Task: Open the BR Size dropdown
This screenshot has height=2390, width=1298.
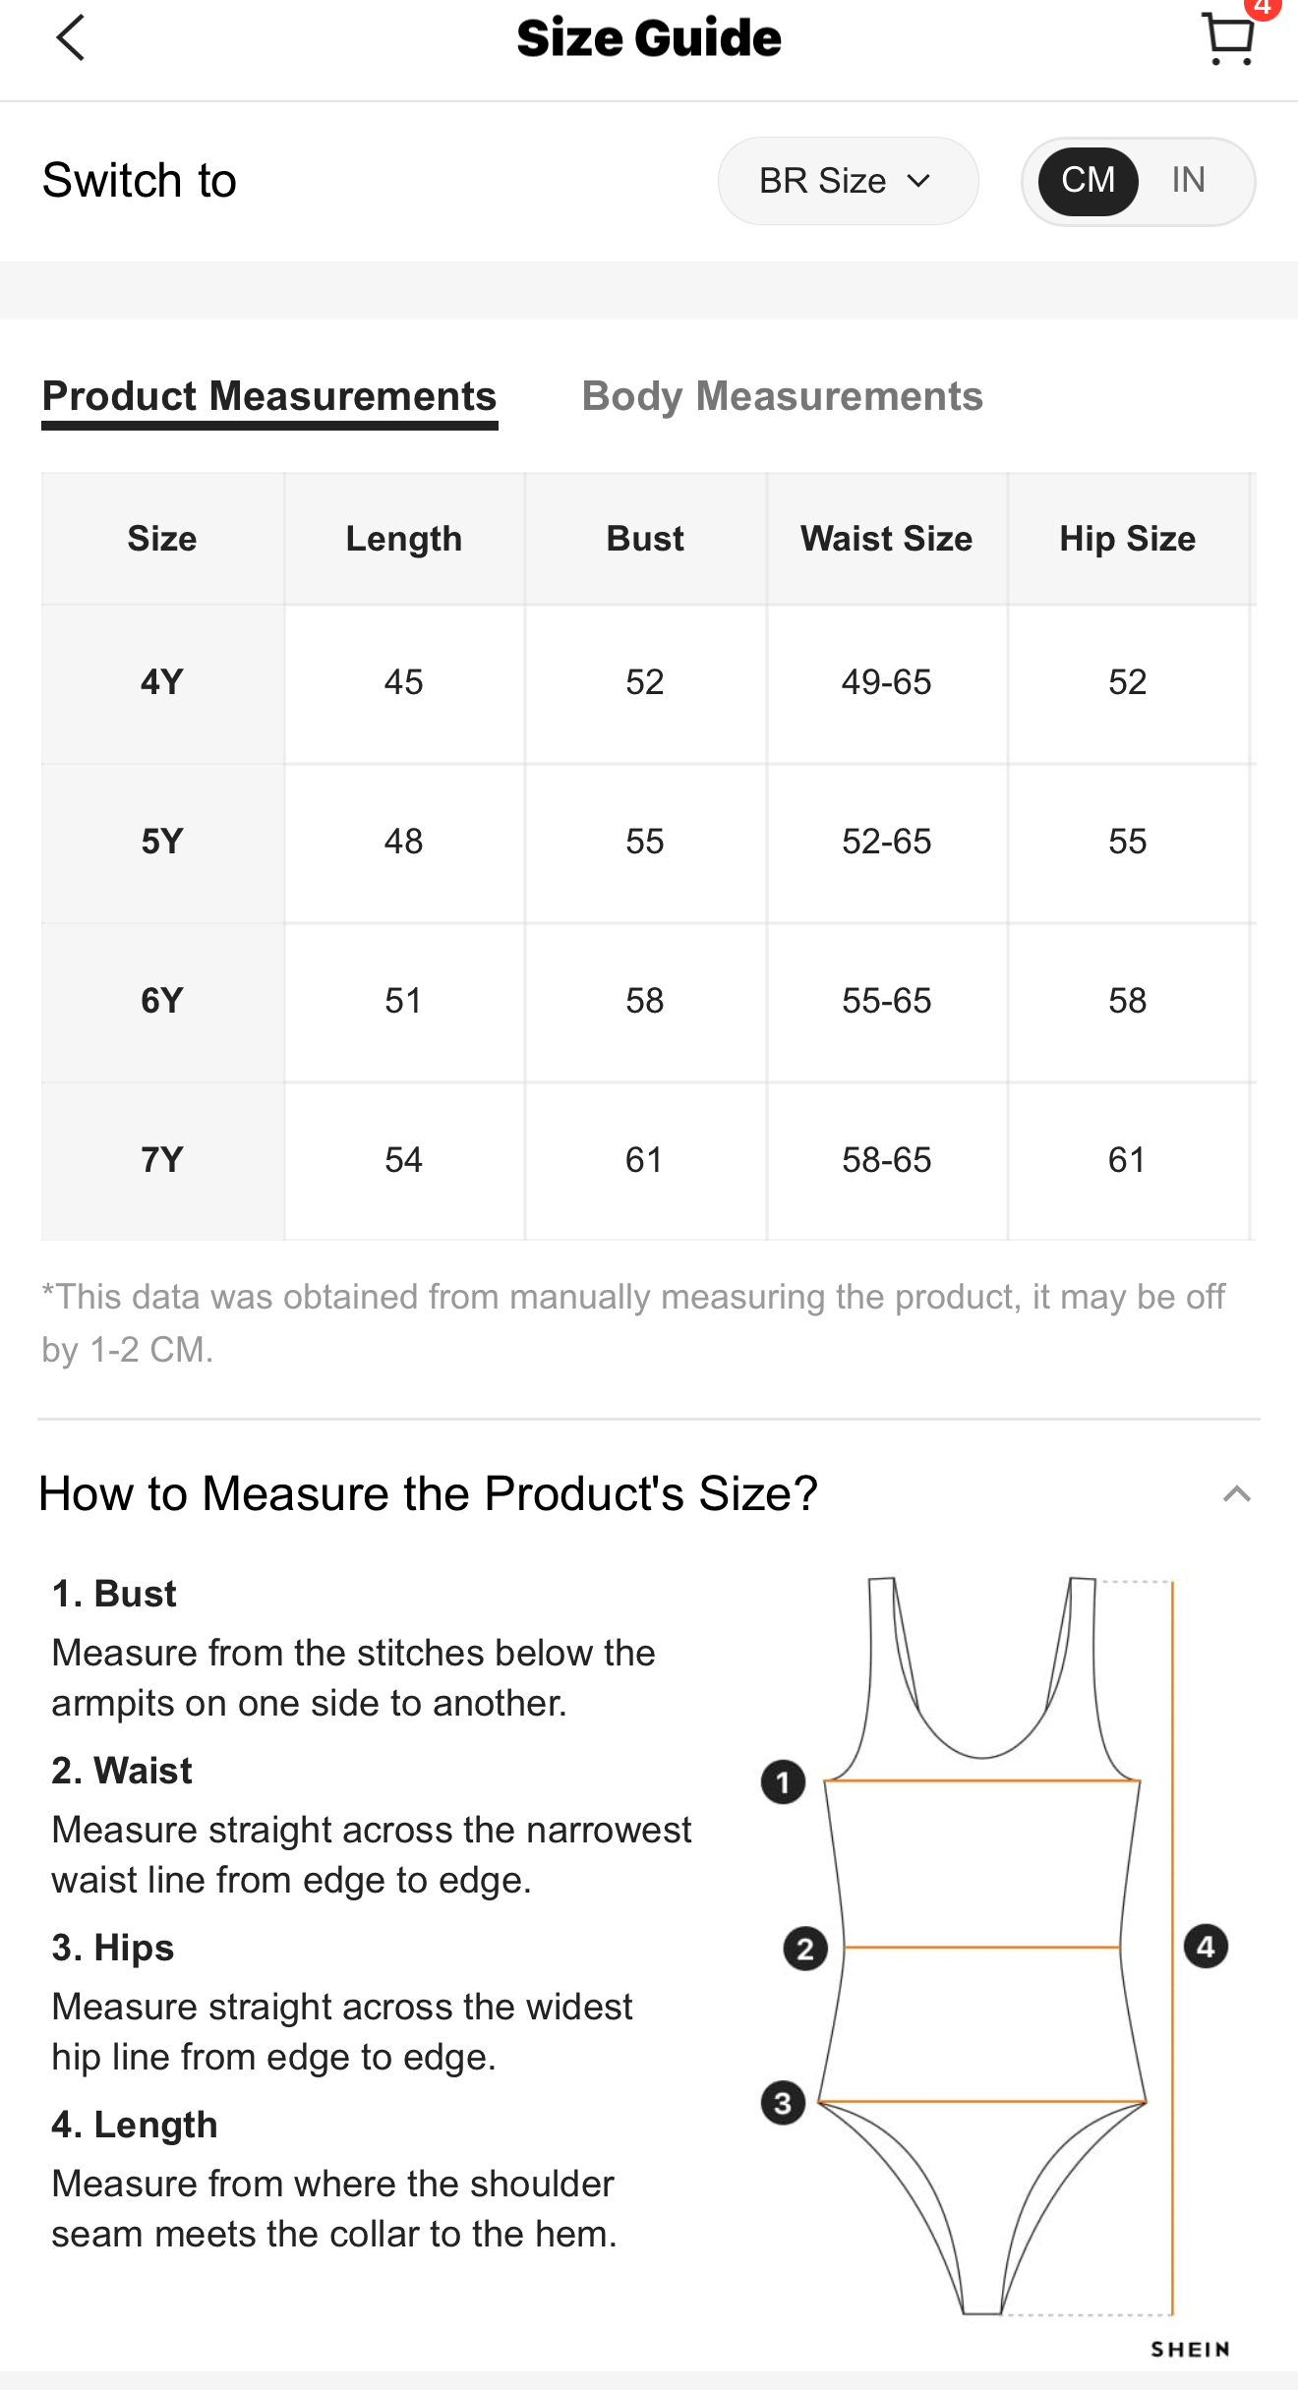Action: (x=848, y=181)
